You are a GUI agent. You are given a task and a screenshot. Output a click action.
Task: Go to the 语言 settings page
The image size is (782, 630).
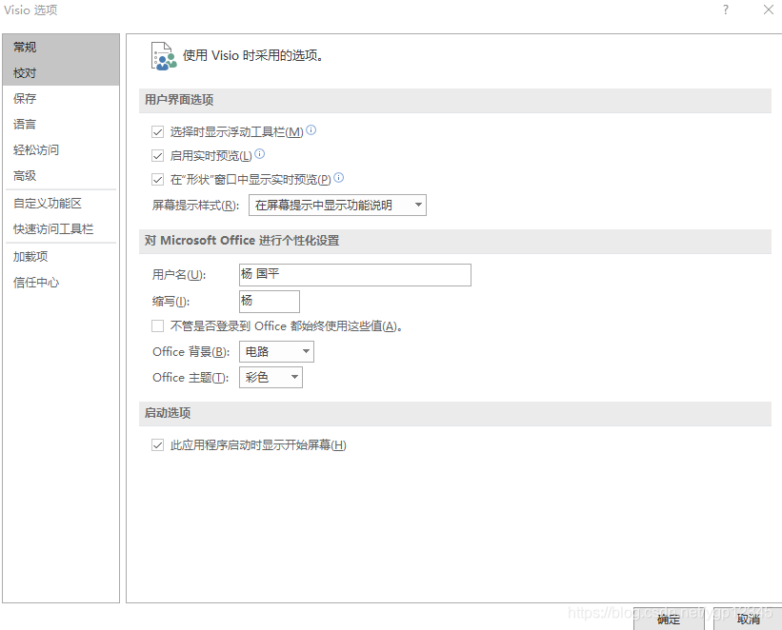(x=61, y=124)
